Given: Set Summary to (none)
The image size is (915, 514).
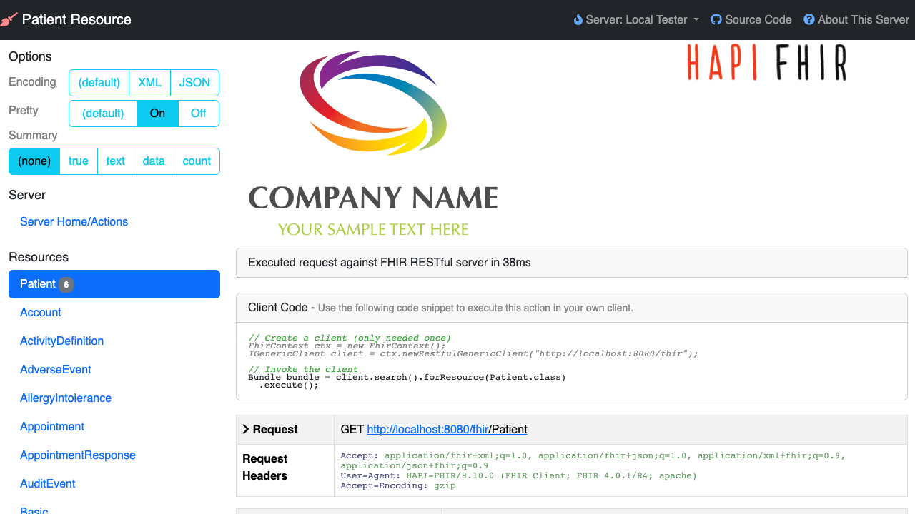Looking at the screenshot, I should (x=34, y=161).
